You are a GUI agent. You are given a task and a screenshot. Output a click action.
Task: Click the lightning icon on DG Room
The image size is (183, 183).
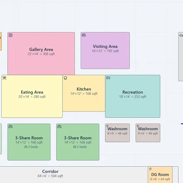click(x=150, y=169)
